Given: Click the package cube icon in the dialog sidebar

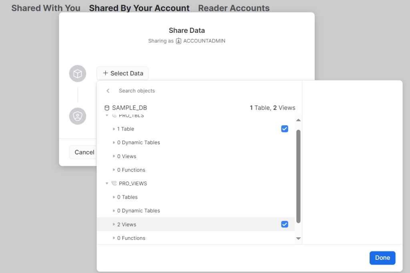Looking at the screenshot, I should 77,73.
